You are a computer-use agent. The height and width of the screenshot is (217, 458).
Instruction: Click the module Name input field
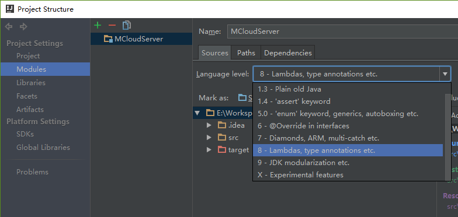pos(342,32)
